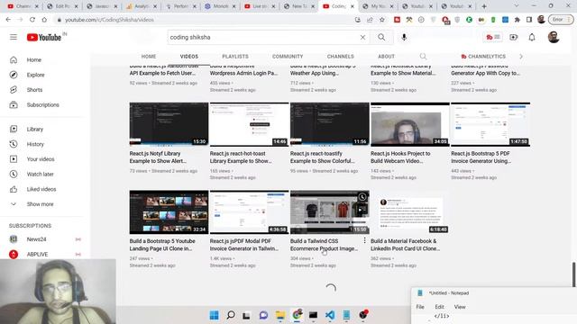
Task: Click the page vertical scrollbar thumb
Action: coord(573,274)
